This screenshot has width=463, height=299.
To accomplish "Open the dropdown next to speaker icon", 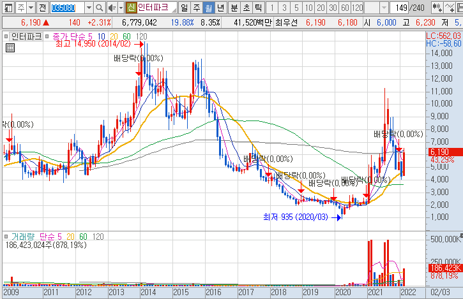I will click(121, 8).
